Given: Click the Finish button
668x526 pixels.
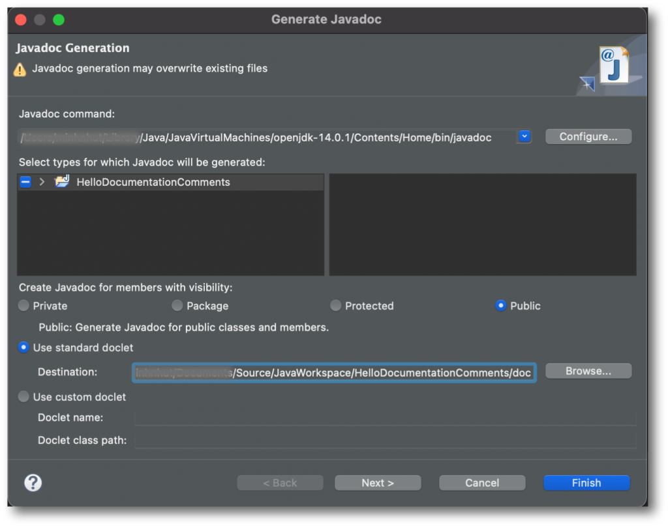Looking at the screenshot, I should tap(586, 482).
